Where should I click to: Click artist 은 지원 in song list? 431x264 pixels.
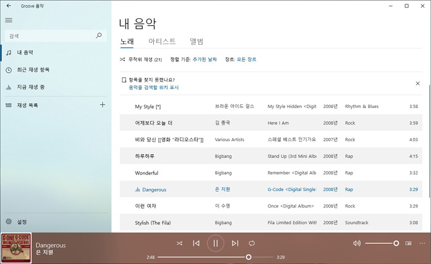[x=222, y=189]
